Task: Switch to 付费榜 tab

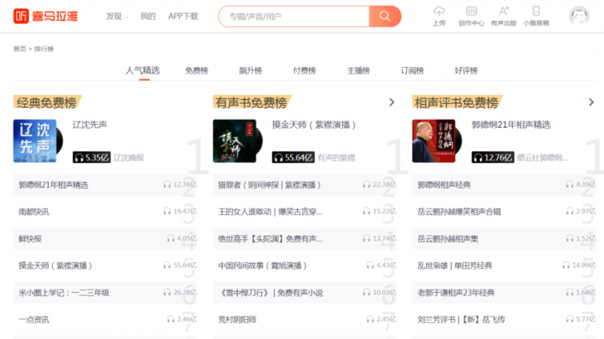Action: pos(304,70)
